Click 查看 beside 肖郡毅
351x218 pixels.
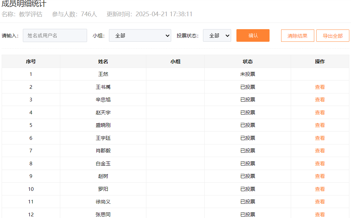tap(320, 151)
